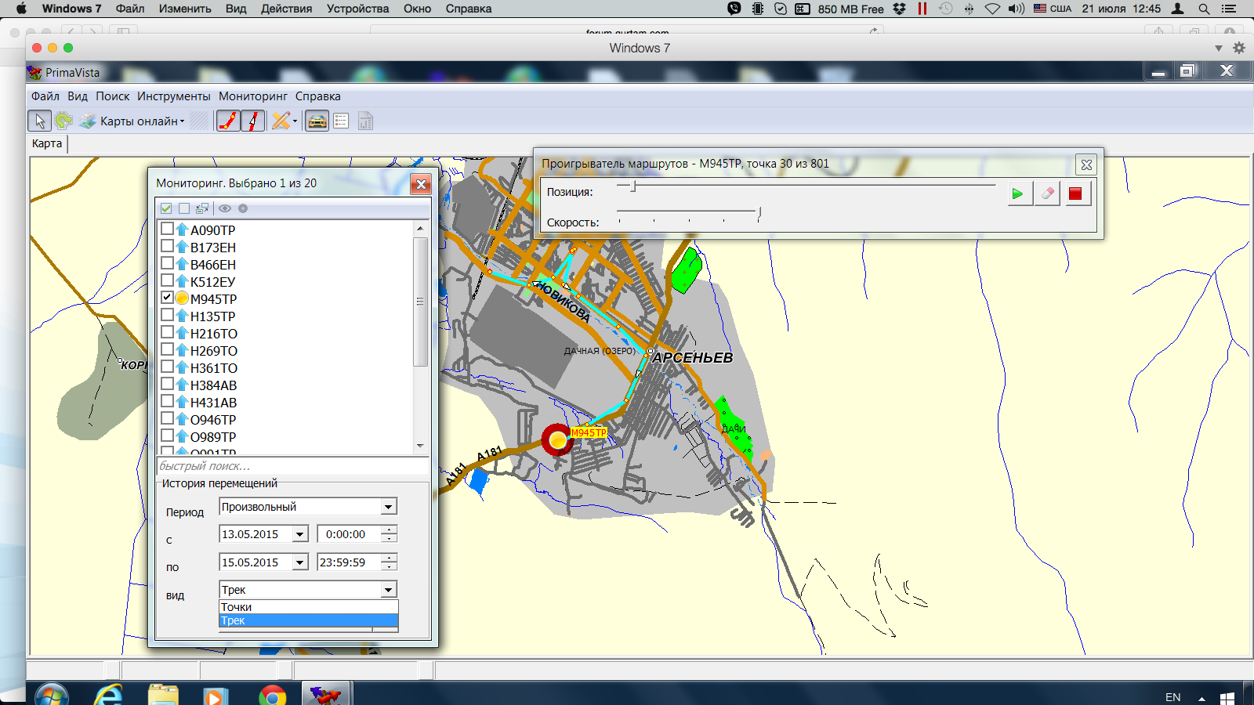Screen dimensions: 1254x705
Task: Click the eye icon in monitoring toolbar
Action: (225, 208)
